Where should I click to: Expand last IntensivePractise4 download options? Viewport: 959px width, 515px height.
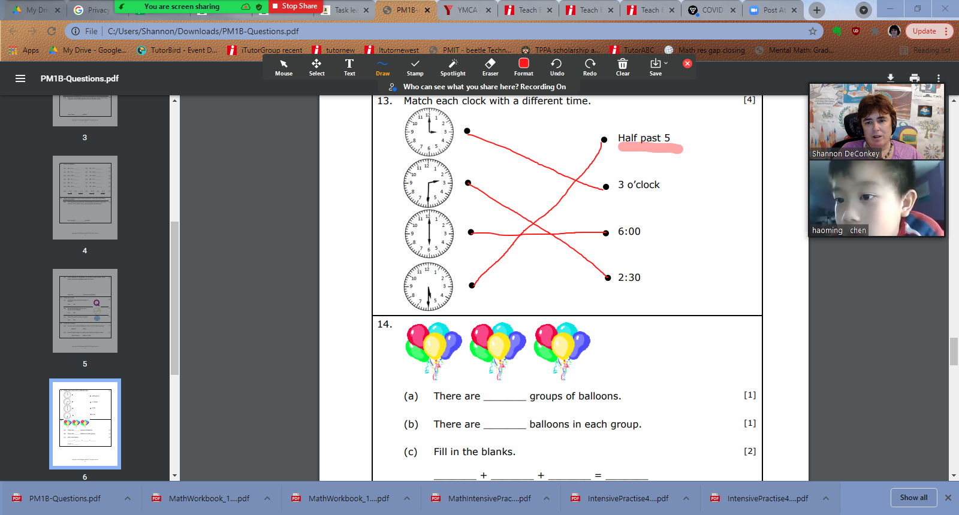pos(826,498)
